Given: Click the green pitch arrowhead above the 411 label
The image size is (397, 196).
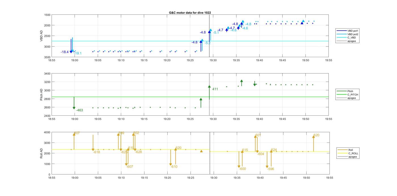Looking at the screenshot, I should (x=209, y=87).
